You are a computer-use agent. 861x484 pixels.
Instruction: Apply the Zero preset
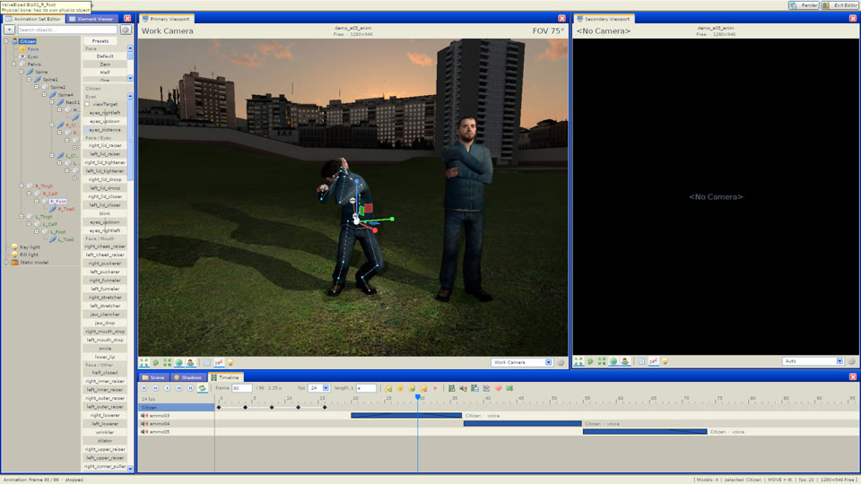tap(105, 65)
